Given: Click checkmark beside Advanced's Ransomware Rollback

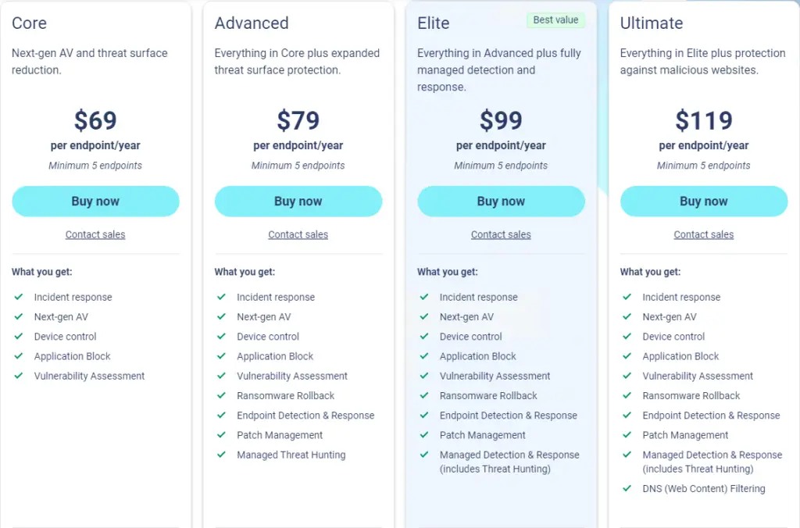Looking at the screenshot, I should [x=221, y=395].
